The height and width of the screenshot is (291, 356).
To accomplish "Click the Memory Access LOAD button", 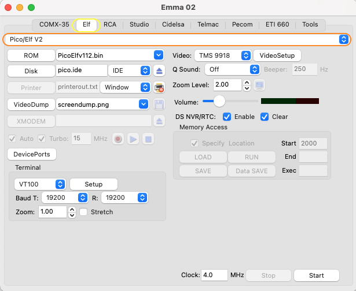I will point(203,157).
